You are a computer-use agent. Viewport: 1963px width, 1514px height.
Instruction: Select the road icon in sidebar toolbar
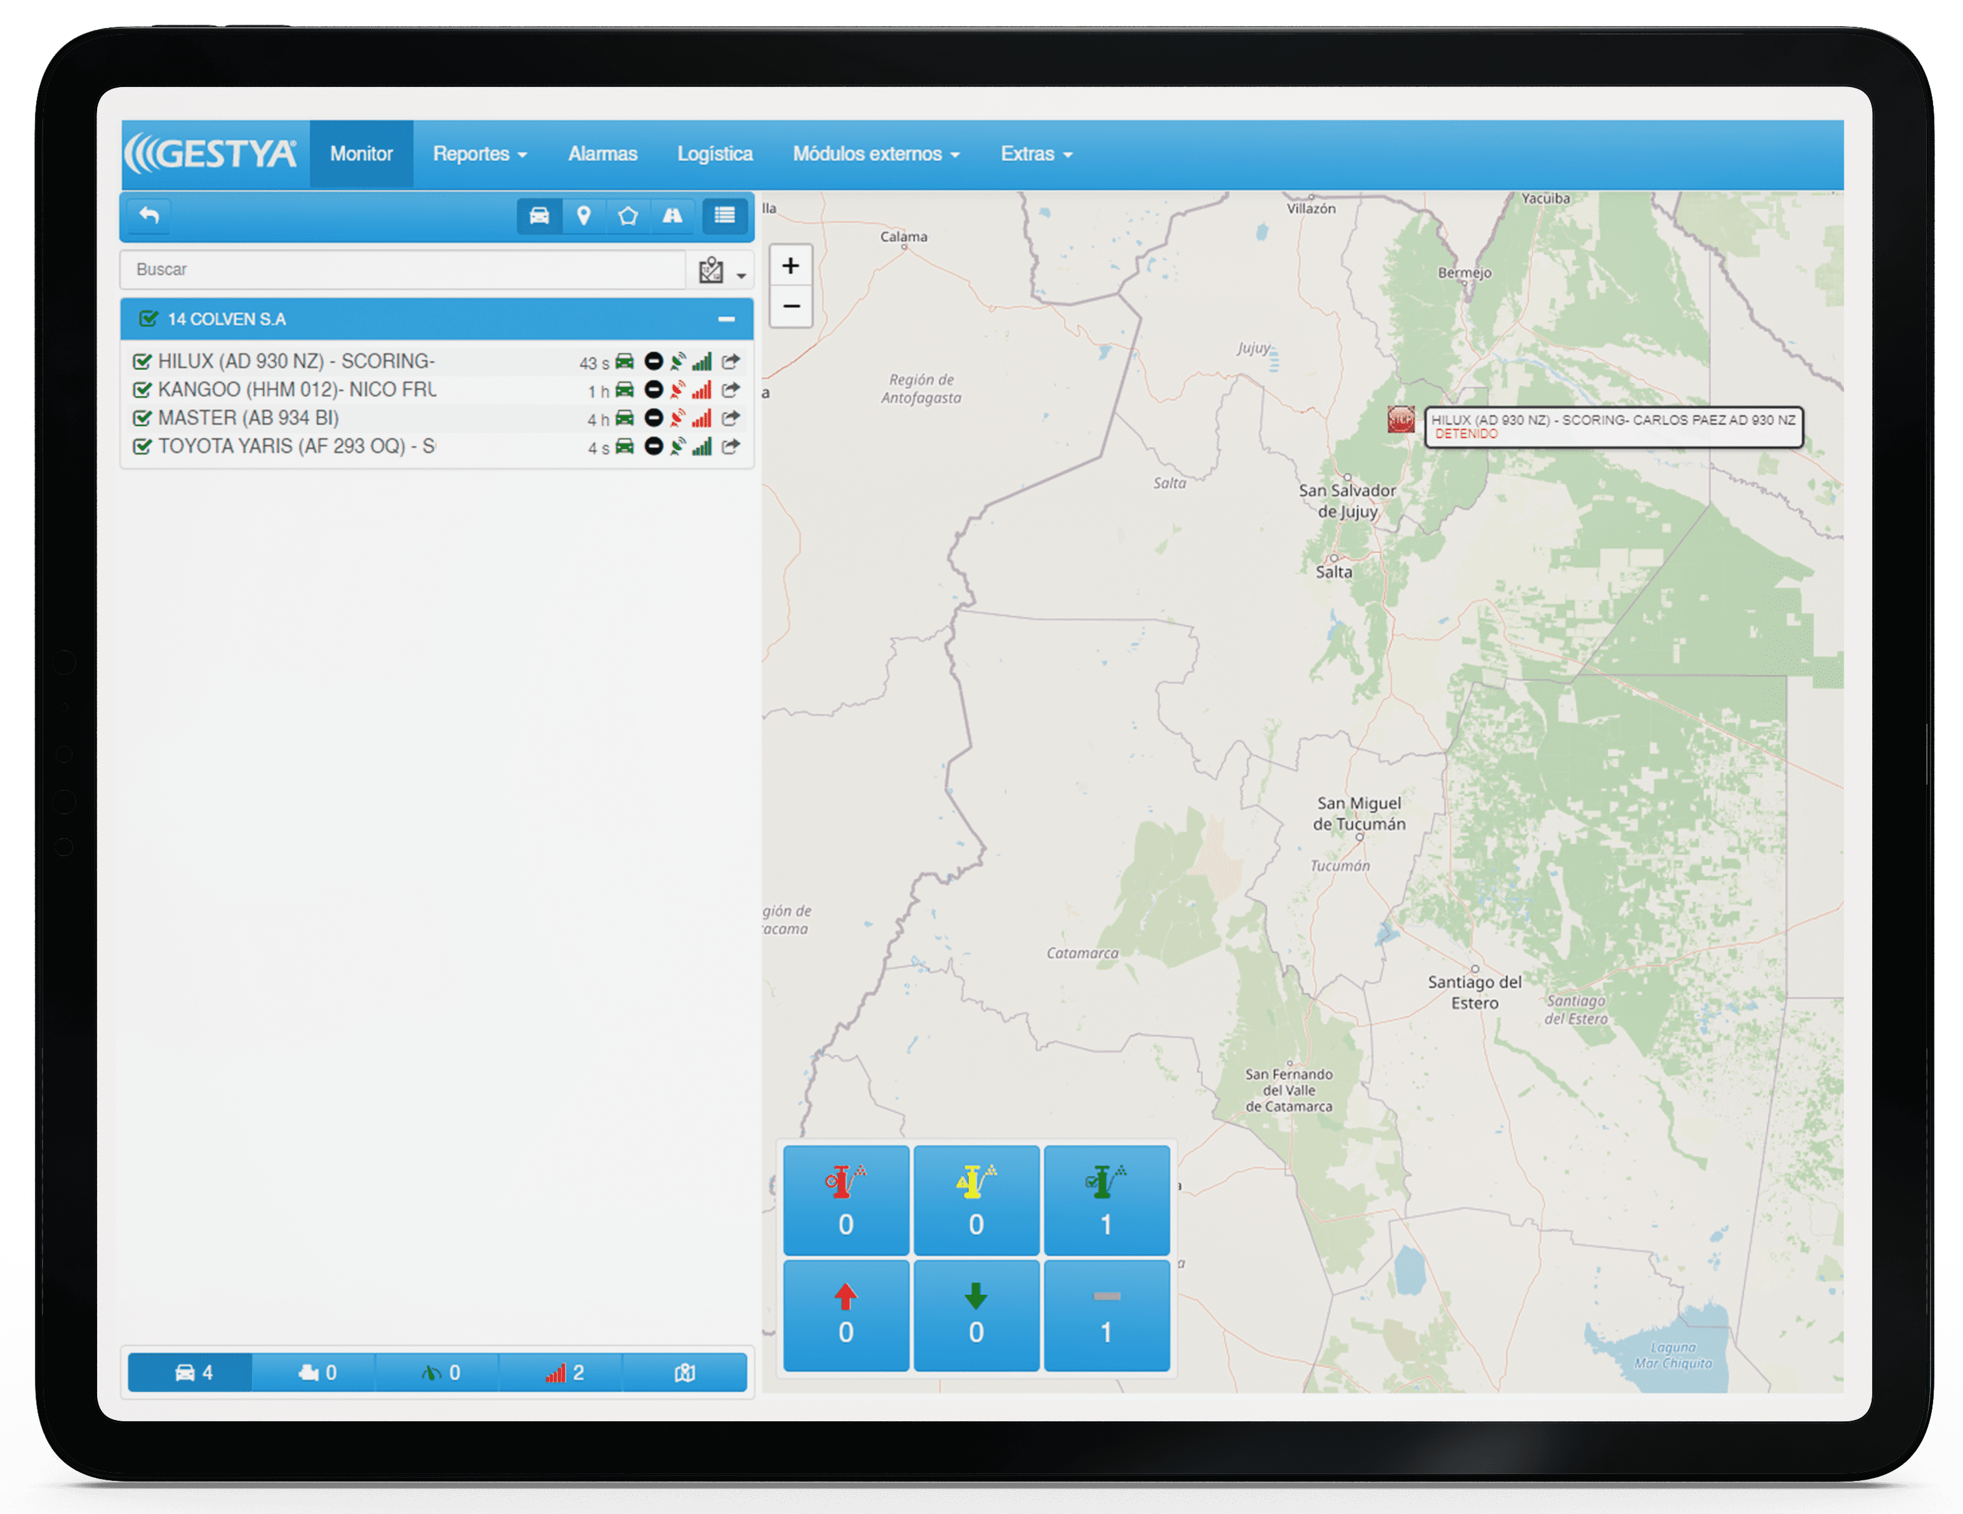(x=672, y=216)
